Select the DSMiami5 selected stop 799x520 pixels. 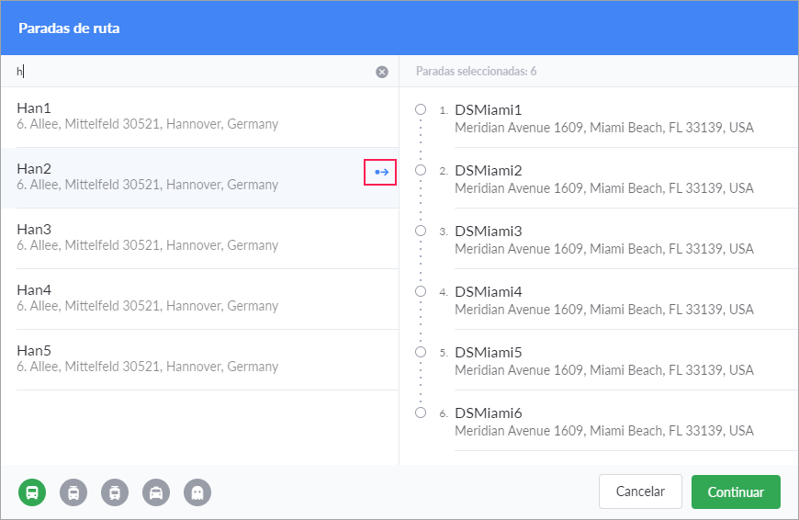point(599,361)
